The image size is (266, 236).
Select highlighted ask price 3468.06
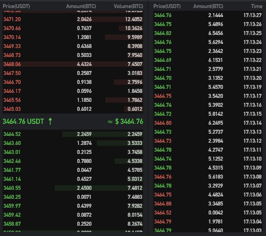[x=12, y=64]
